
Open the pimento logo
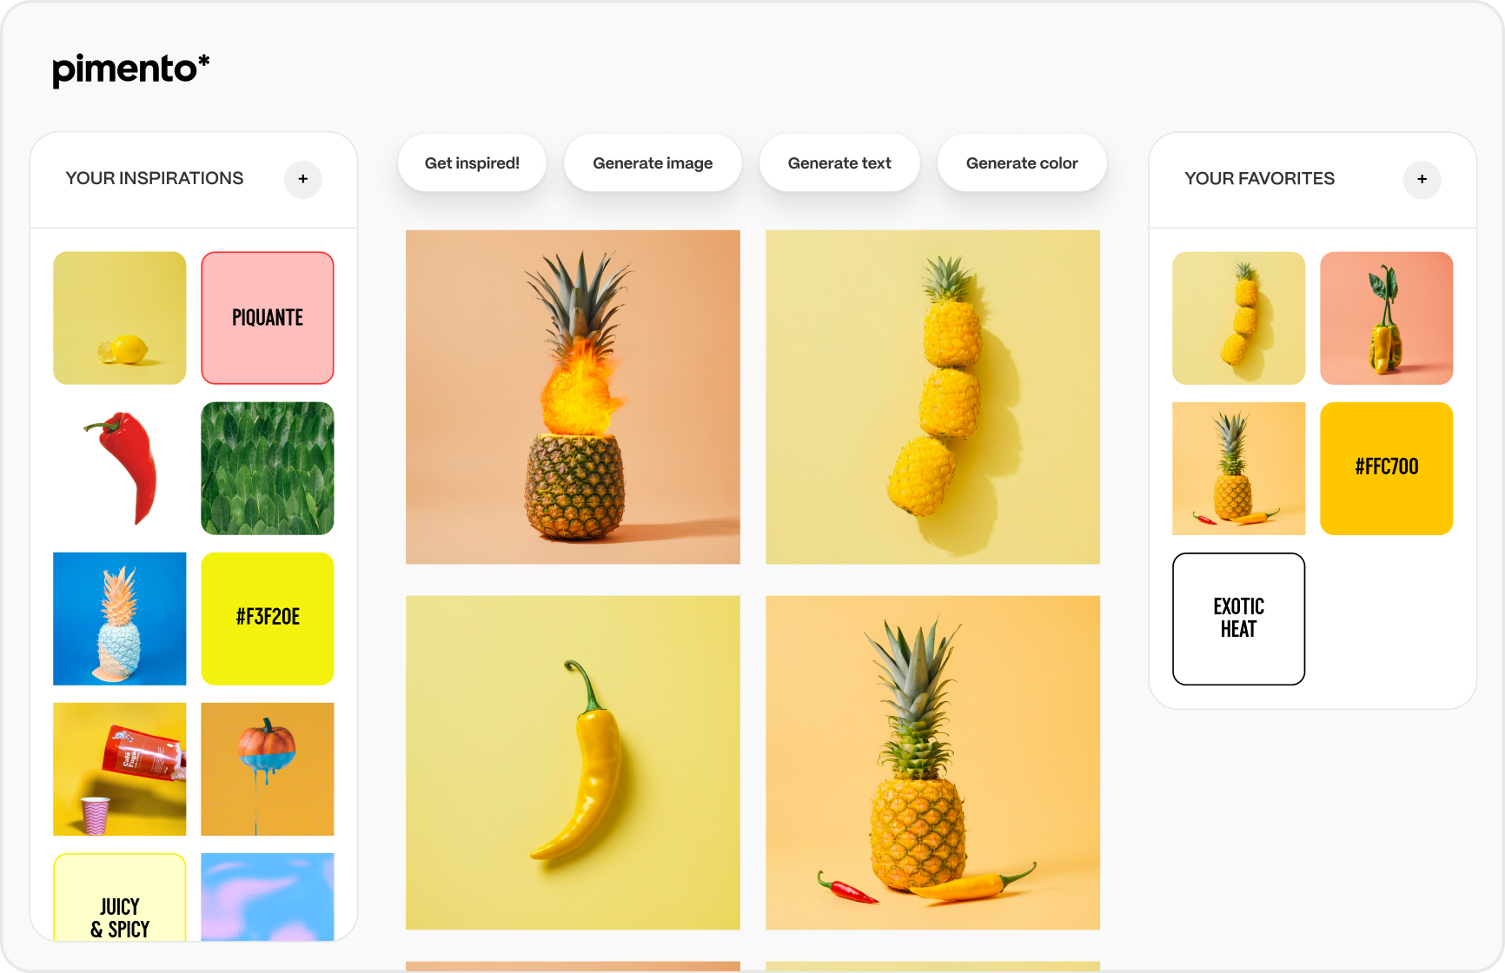[131, 69]
